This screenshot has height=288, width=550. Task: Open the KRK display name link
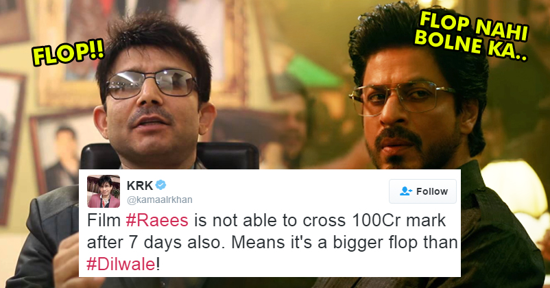pos(140,185)
